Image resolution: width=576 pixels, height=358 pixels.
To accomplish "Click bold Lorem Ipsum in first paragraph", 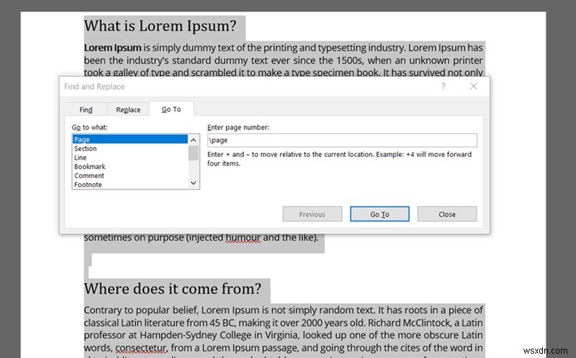I will point(113,48).
